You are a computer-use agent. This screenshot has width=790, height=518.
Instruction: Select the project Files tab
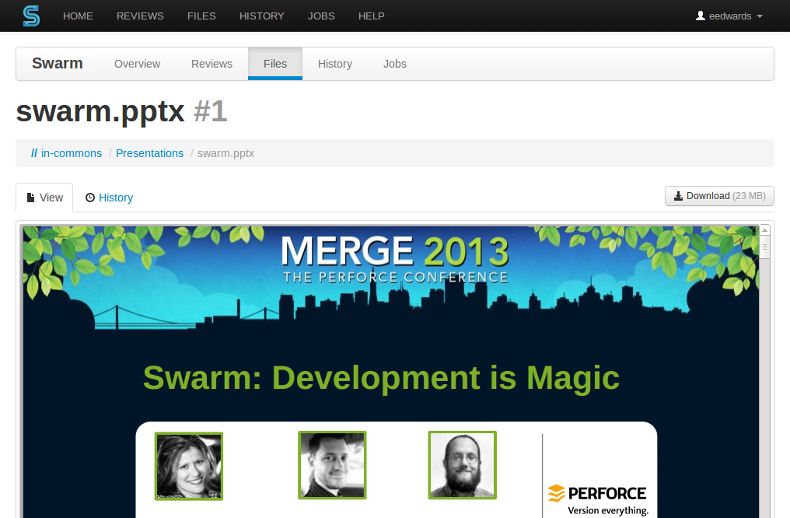pyautogui.click(x=275, y=64)
